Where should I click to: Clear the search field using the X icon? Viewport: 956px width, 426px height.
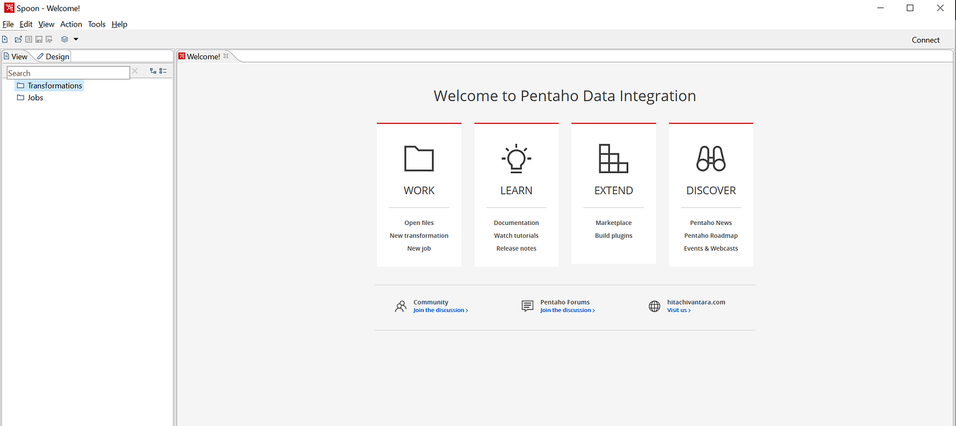135,71
